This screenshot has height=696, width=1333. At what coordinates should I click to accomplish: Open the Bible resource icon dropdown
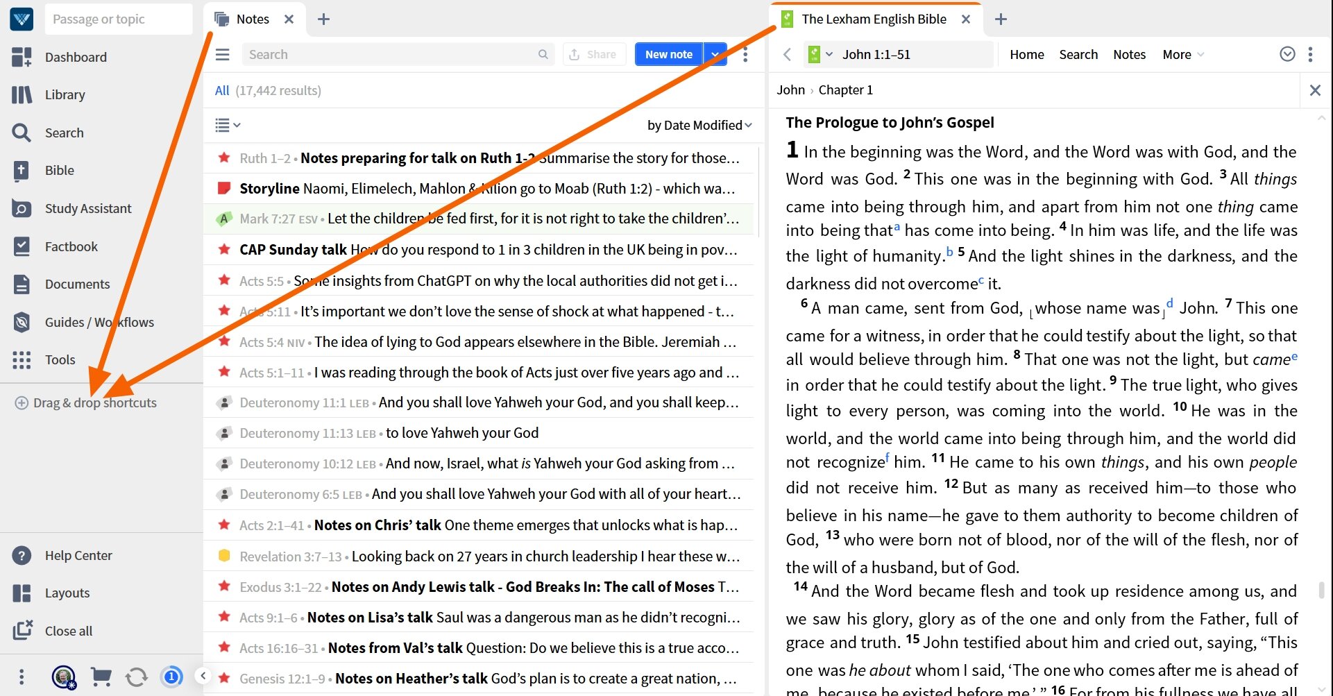click(x=819, y=54)
